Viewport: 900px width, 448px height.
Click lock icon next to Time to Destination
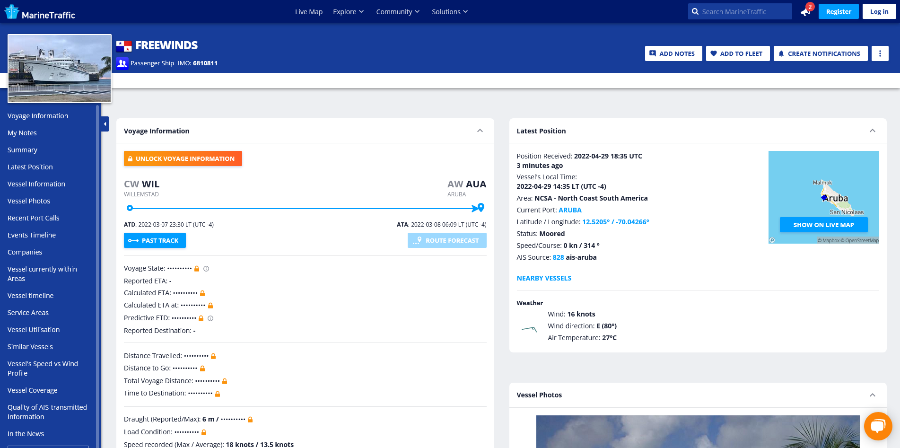point(218,394)
